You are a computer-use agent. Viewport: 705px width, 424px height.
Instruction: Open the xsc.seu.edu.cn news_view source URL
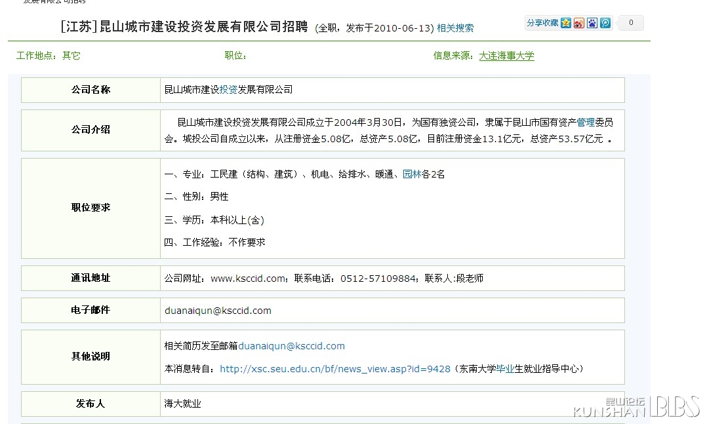[335, 369]
